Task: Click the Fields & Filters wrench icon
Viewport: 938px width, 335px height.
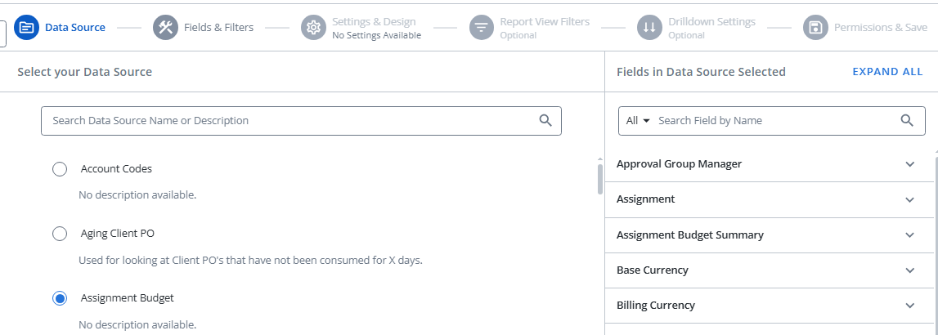Action: [x=165, y=28]
